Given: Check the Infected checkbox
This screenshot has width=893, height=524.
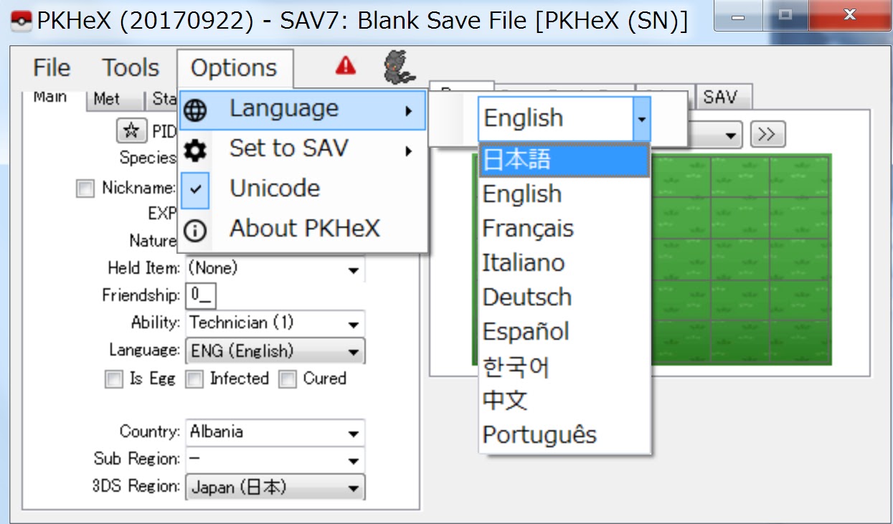Looking at the screenshot, I should [194, 379].
